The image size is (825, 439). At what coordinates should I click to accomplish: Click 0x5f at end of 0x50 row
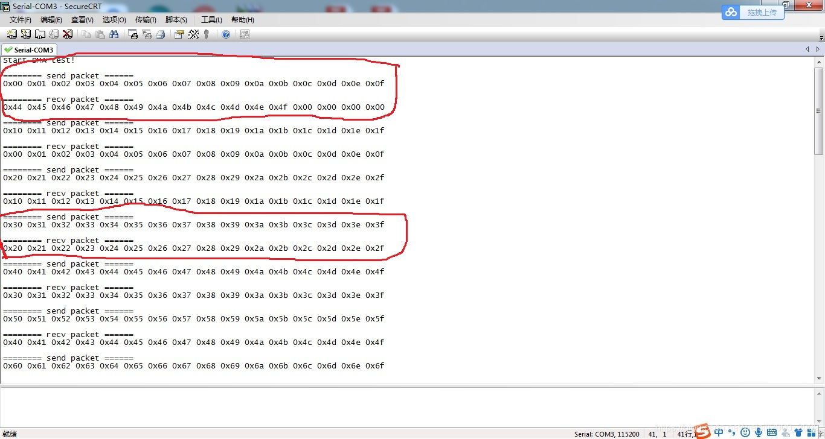[374, 319]
